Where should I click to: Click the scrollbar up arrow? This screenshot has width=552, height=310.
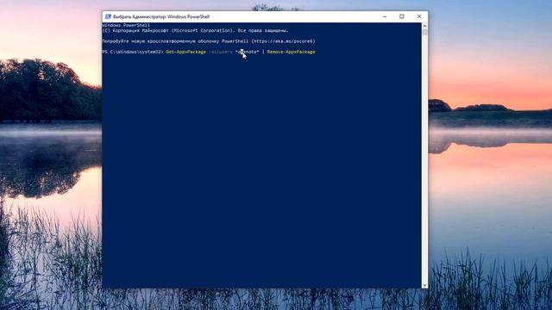point(424,26)
